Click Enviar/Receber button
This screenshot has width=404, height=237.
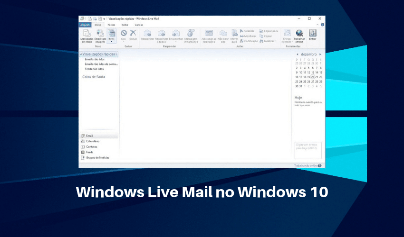click(287, 36)
